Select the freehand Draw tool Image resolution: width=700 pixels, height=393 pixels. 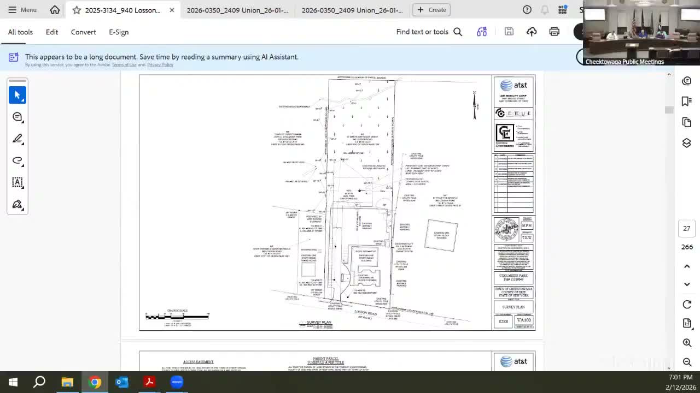coord(17,160)
